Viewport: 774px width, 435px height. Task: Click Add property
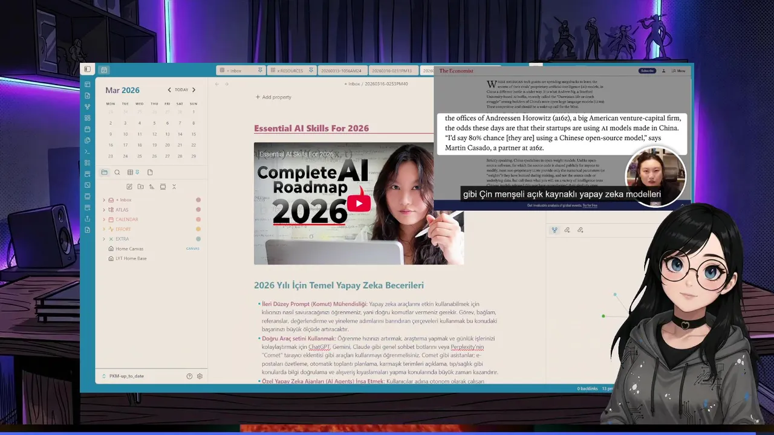point(273,97)
